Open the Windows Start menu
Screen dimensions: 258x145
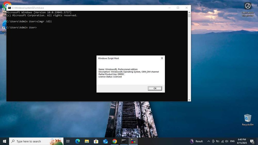click(x=4, y=141)
